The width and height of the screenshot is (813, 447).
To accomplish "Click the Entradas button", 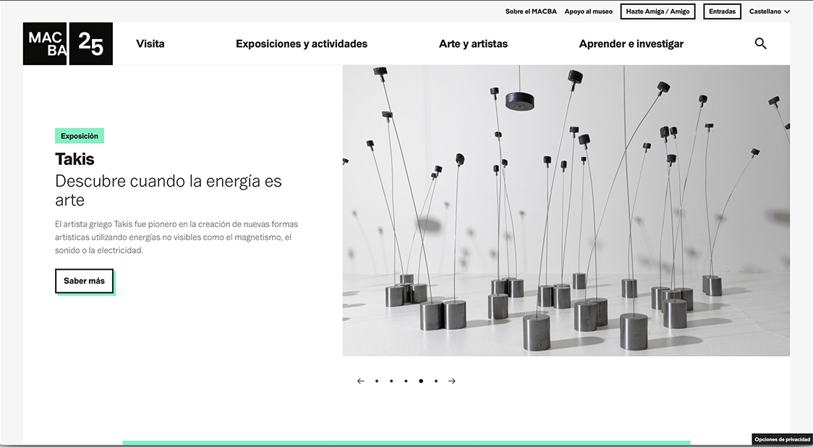I will coord(722,11).
